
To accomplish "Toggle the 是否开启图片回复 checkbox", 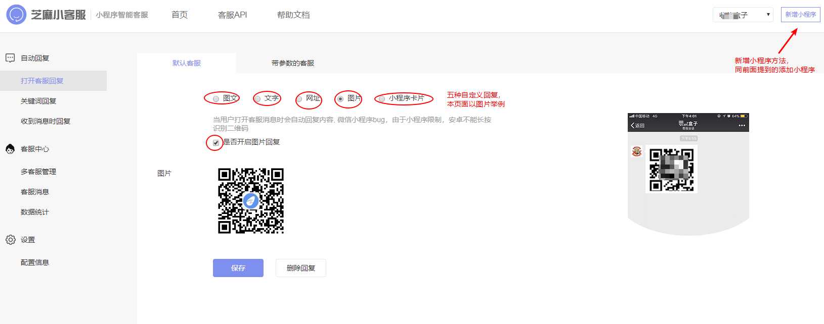I will (x=216, y=143).
